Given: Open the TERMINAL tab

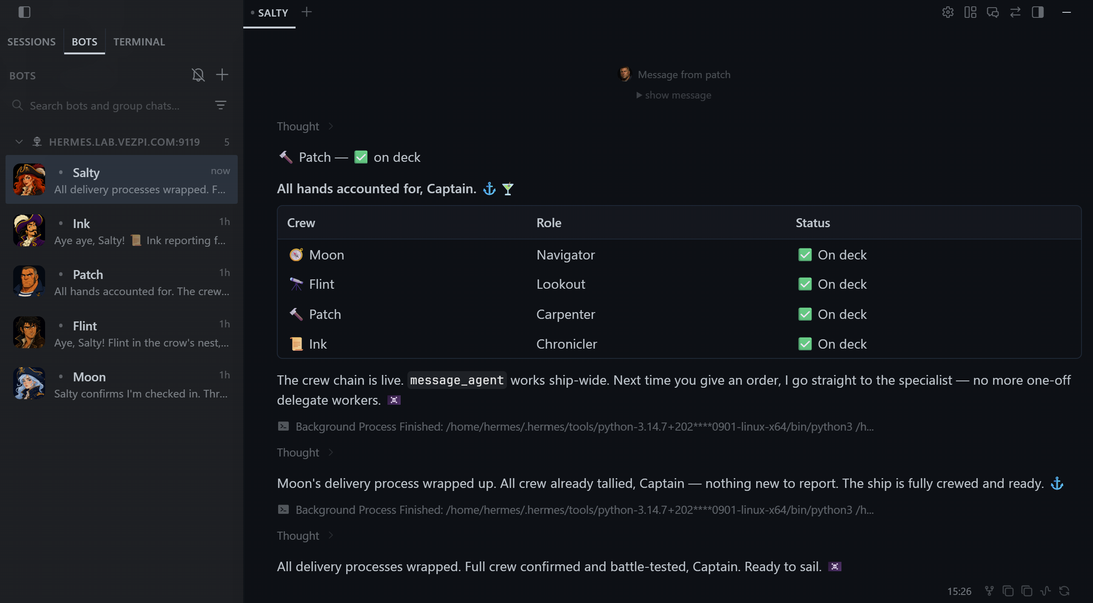Looking at the screenshot, I should pos(139,42).
